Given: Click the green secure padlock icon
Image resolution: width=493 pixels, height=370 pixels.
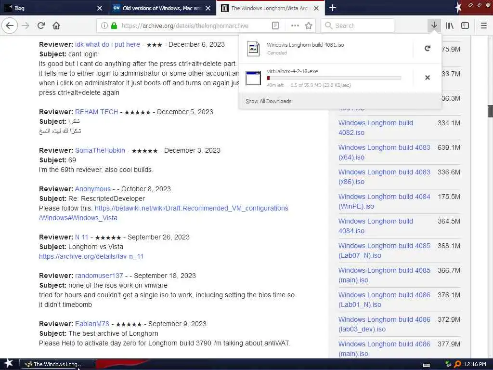Looking at the screenshot, I should coord(114,26).
